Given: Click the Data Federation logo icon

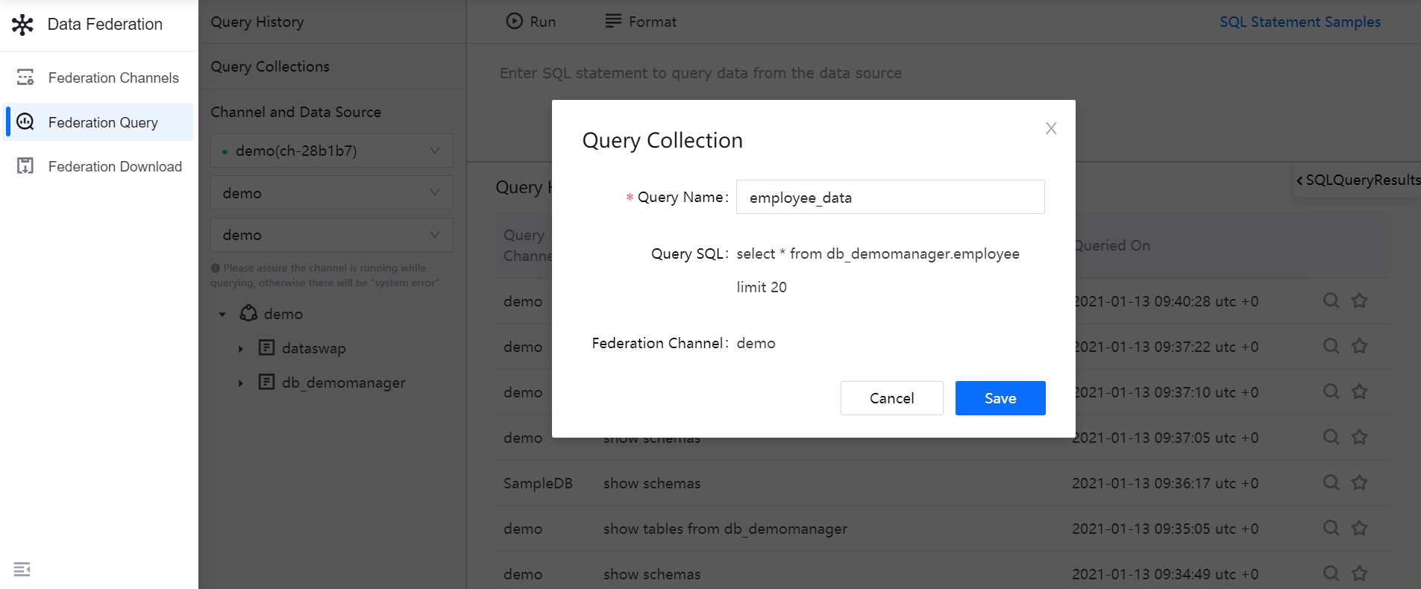Looking at the screenshot, I should pyautogui.click(x=22, y=25).
